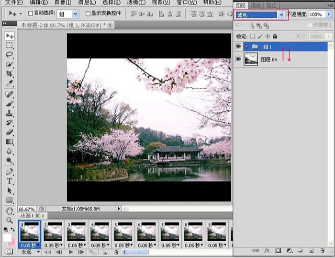Screen dimensions: 335x258
Task: Click create new layer icon in Layers panel
Action: [311, 250]
